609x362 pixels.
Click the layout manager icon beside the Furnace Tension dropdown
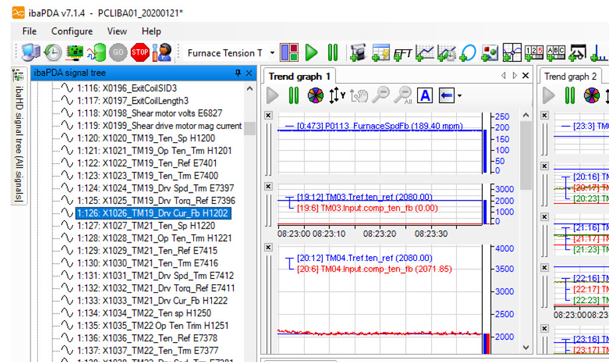pyautogui.click(x=289, y=52)
